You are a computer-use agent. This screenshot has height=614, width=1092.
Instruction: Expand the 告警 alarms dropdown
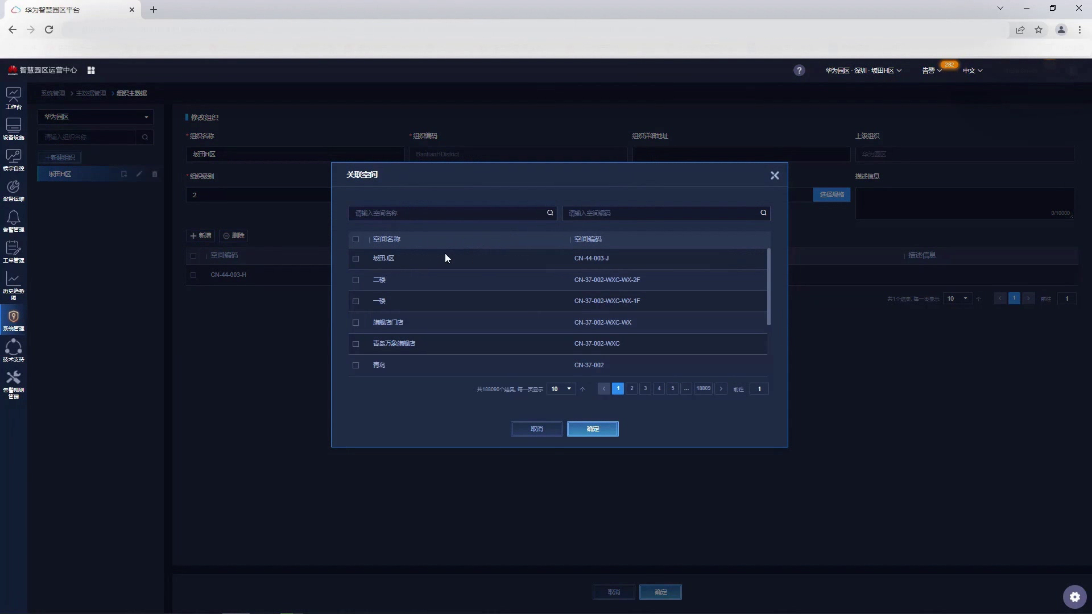point(932,70)
